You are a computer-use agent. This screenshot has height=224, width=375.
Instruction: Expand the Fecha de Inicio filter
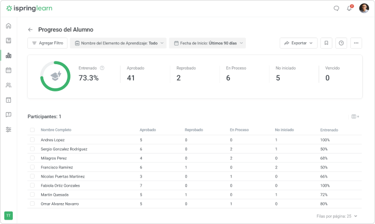pos(207,43)
